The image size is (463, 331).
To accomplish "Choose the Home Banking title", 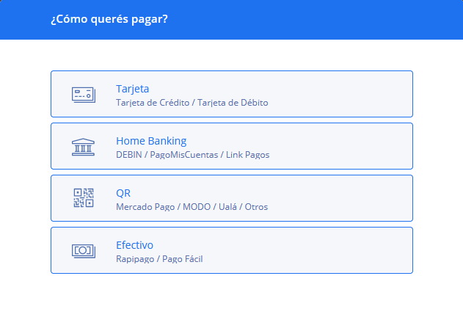I will (x=151, y=141).
